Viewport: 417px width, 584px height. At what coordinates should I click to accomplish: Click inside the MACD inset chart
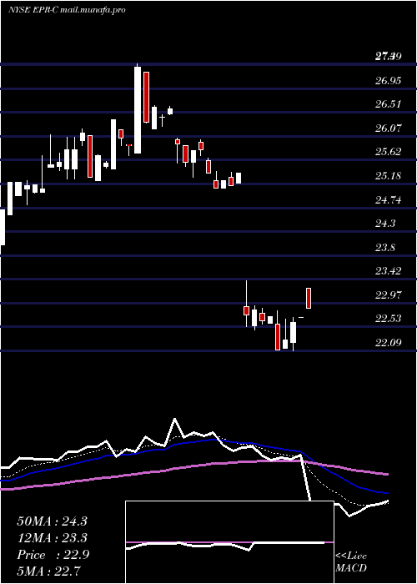tap(229, 542)
